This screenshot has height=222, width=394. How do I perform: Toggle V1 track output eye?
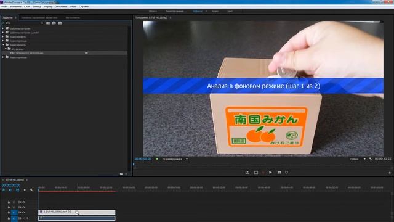click(23, 212)
